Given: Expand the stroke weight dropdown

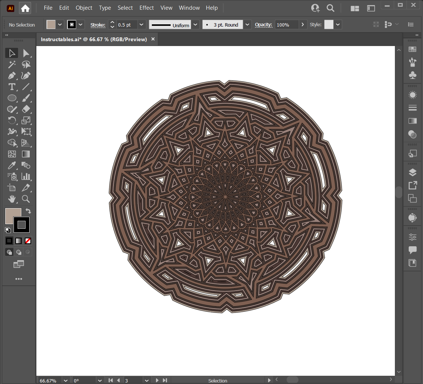Looking at the screenshot, I should click(x=141, y=25).
